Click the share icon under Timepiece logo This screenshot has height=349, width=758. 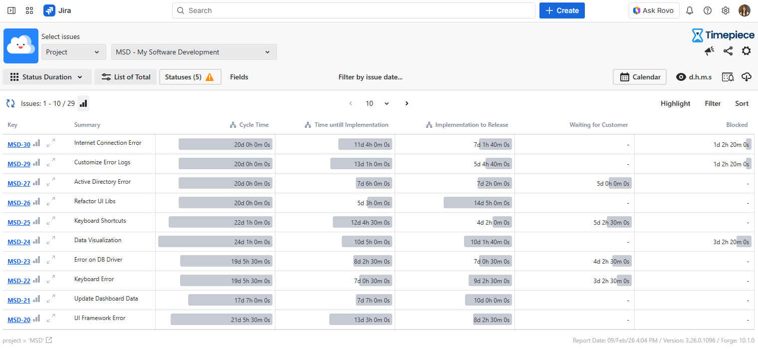click(x=728, y=51)
